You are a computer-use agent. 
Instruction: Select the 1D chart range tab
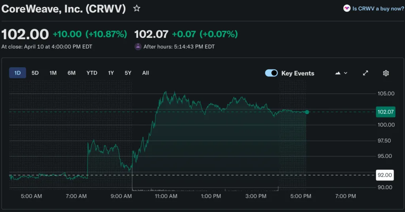[x=17, y=73]
